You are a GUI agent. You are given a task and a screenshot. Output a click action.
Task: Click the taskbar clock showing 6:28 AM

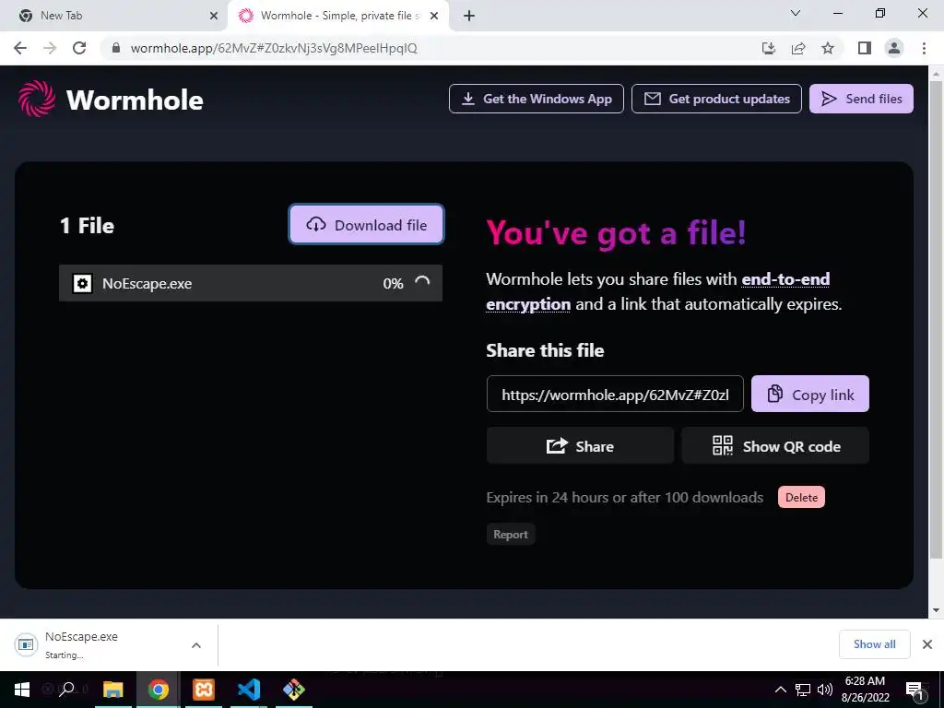tap(865, 690)
